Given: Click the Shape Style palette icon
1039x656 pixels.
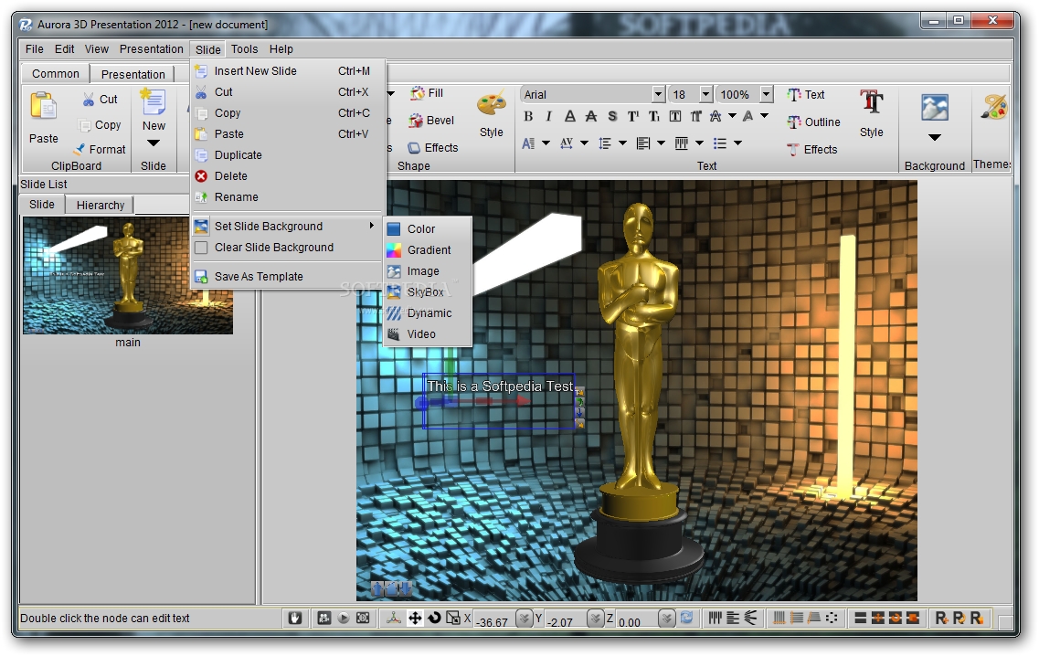Looking at the screenshot, I should pyautogui.click(x=491, y=104).
